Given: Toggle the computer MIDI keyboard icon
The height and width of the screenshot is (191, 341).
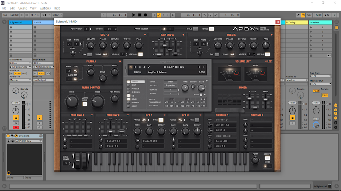Looking at the screenshot, I should point(303,15).
